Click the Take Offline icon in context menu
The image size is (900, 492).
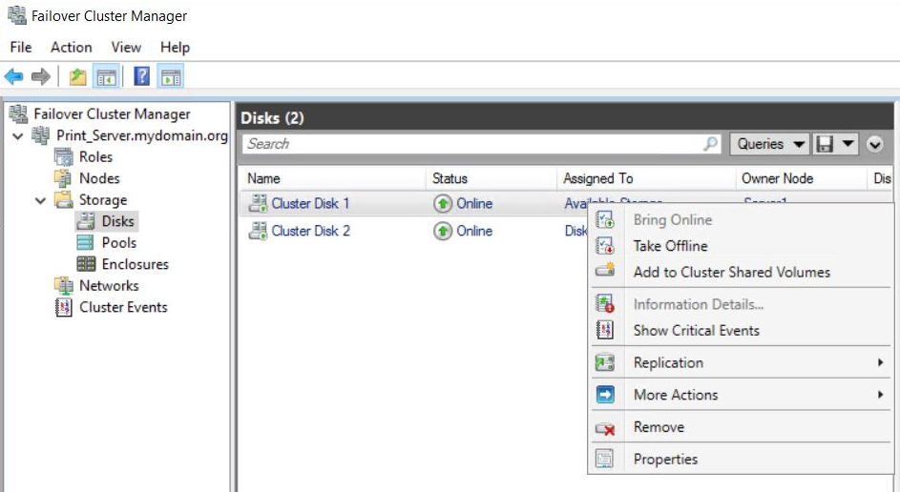pyautogui.click(x=605, y=246)
